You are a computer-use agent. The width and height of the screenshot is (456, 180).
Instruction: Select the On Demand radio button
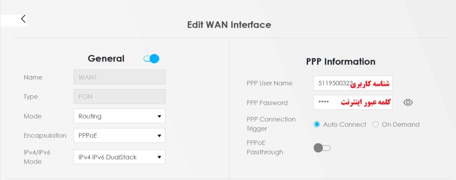tap(375, 124)
